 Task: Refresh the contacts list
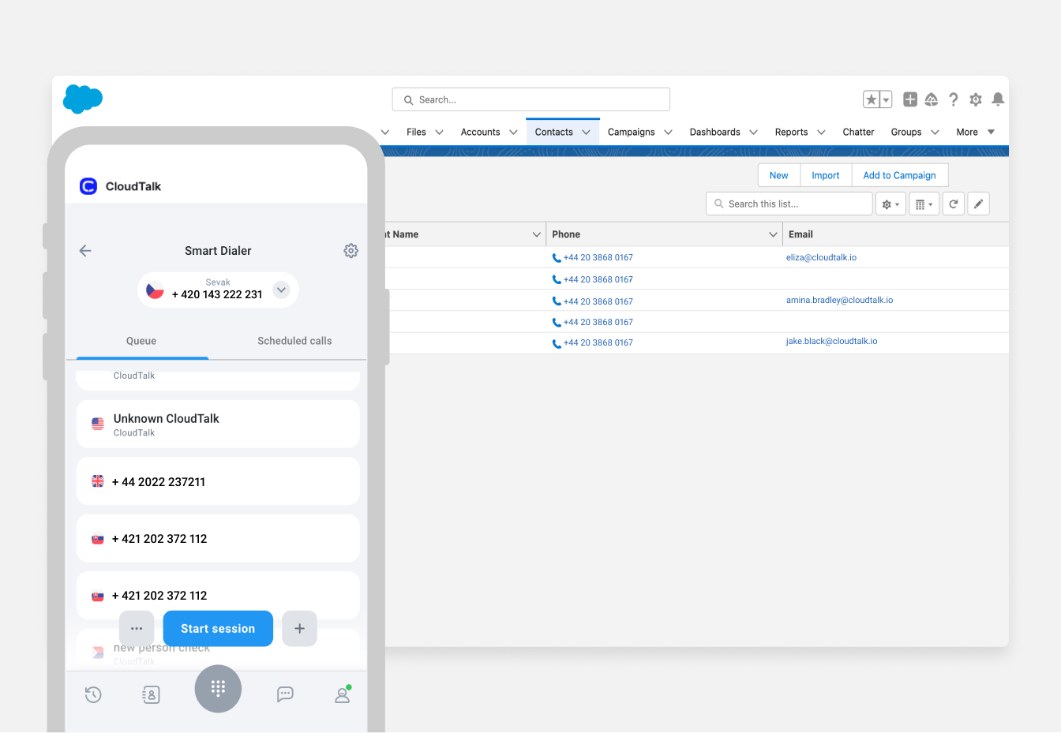click(x=954, y=204)
